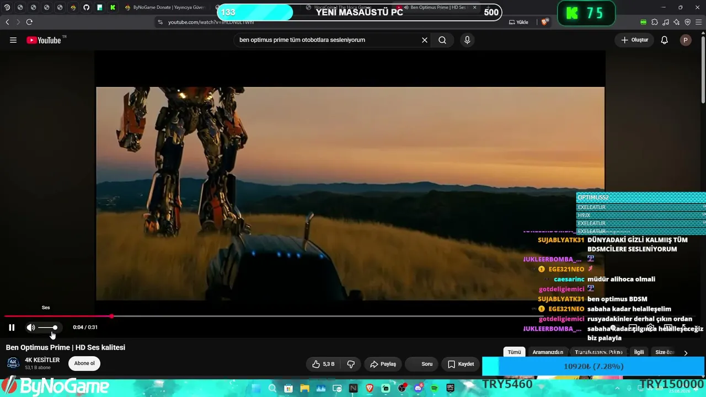Image resolution: width=706 pixels, height=397 pixels.
Task: Save the video with Kaydet
Action: click(461, 364)
